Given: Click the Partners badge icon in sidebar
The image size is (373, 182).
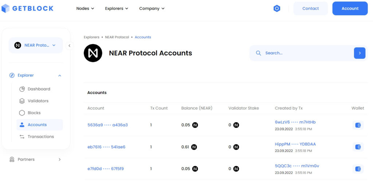Looking at the screenshot, I should (x=12, y=160).
